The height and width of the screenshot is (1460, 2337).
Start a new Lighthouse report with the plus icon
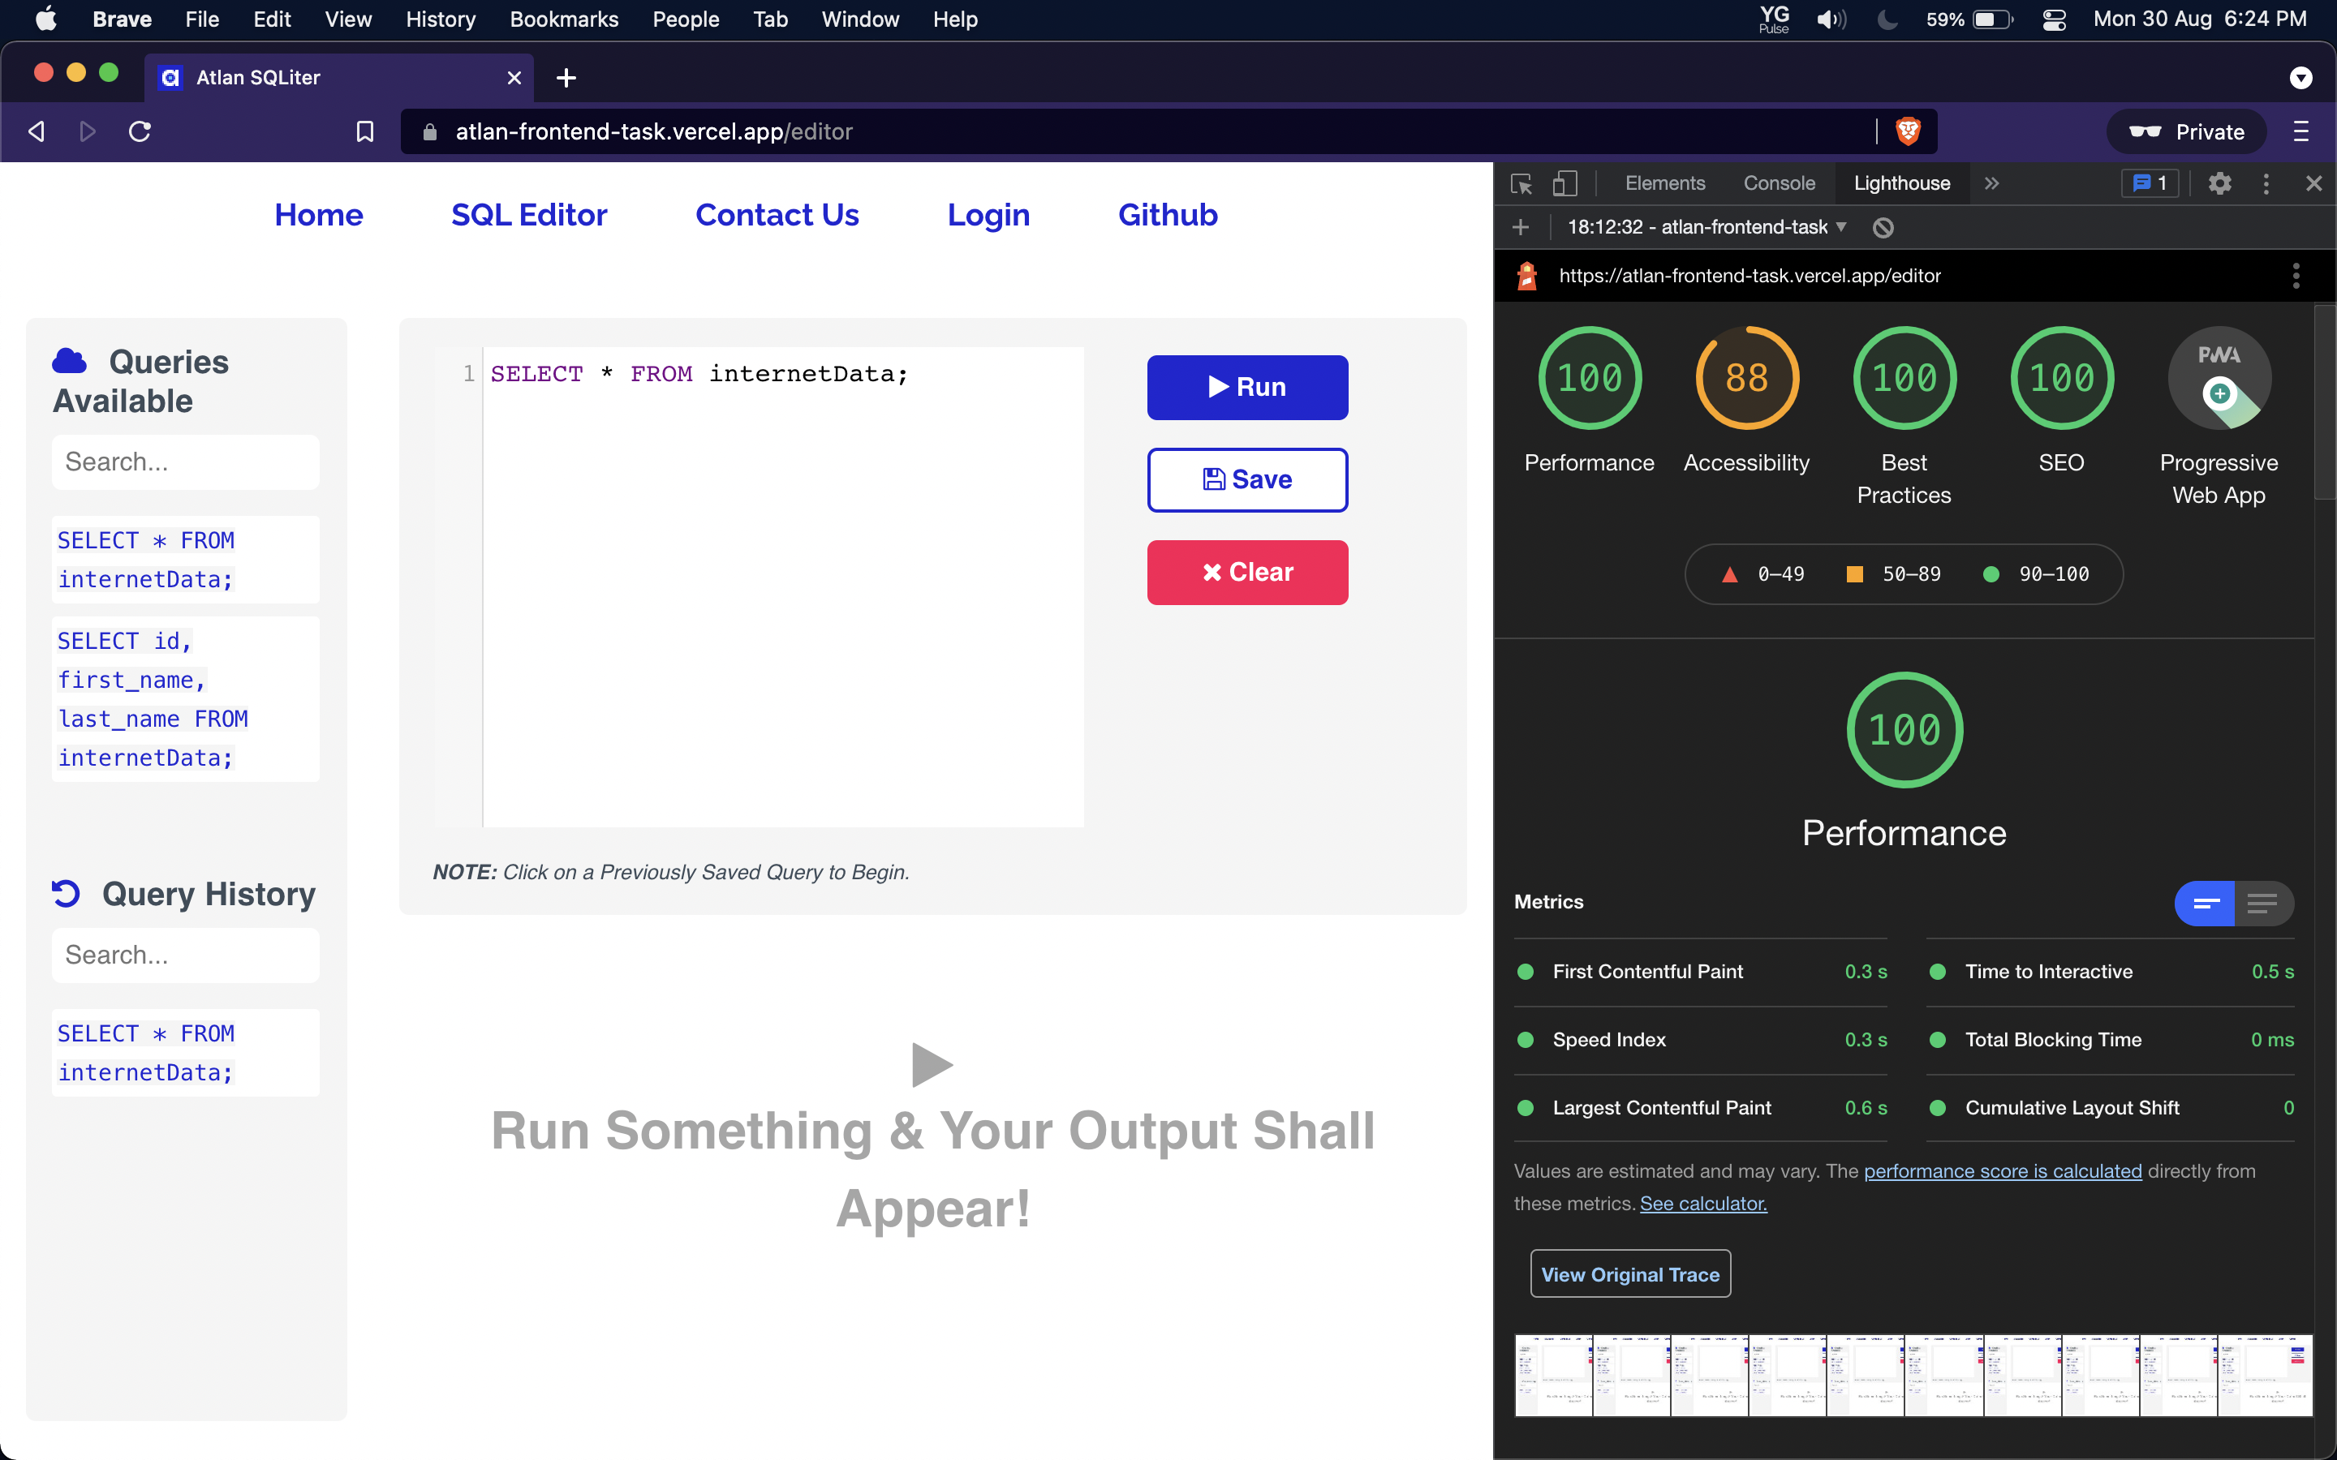coord(1521,228)
